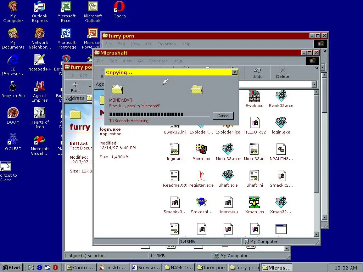Open Edit menu in Microshaft window
This screenshot has width=363, height=272.
click(x=113, y=61)
